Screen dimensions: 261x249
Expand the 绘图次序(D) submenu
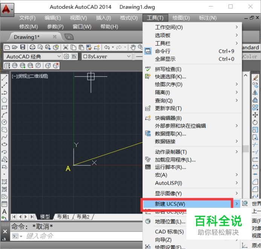192,84
